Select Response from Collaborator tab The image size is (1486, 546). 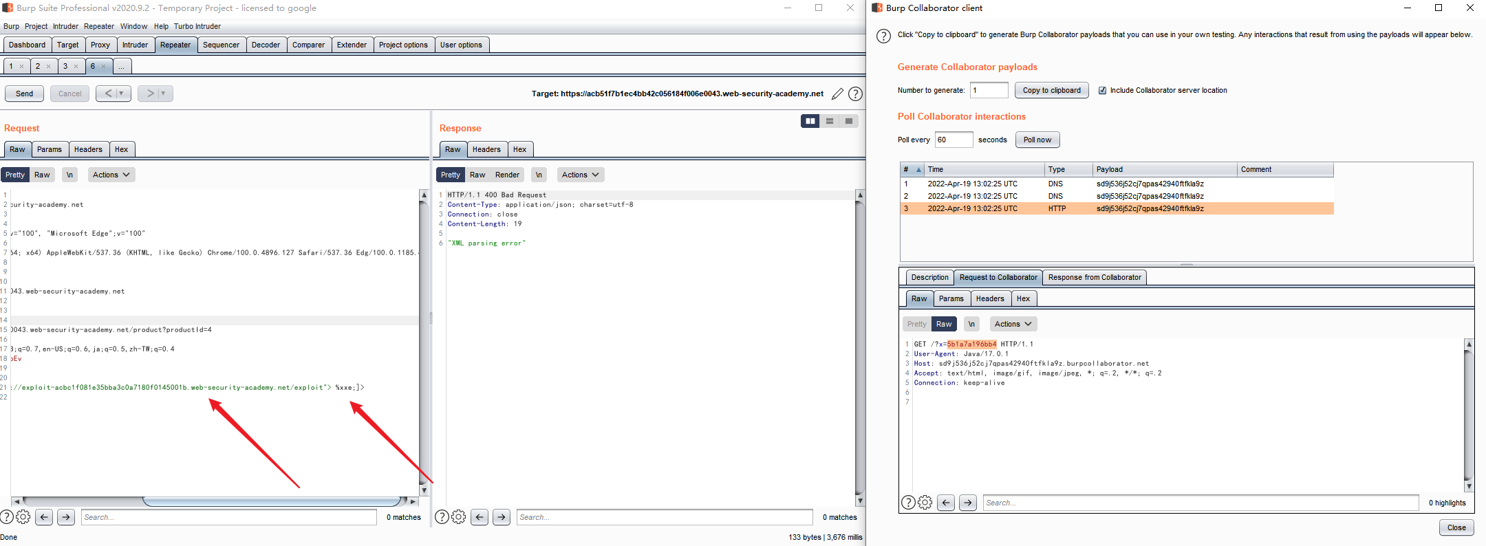1094,277
